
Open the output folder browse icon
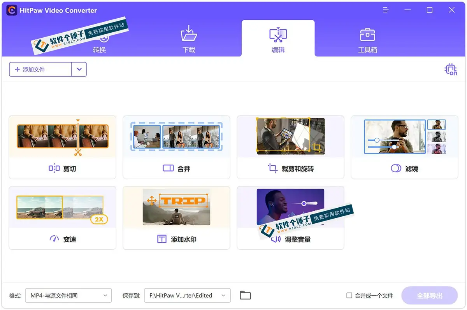click(x=245, y=295)
